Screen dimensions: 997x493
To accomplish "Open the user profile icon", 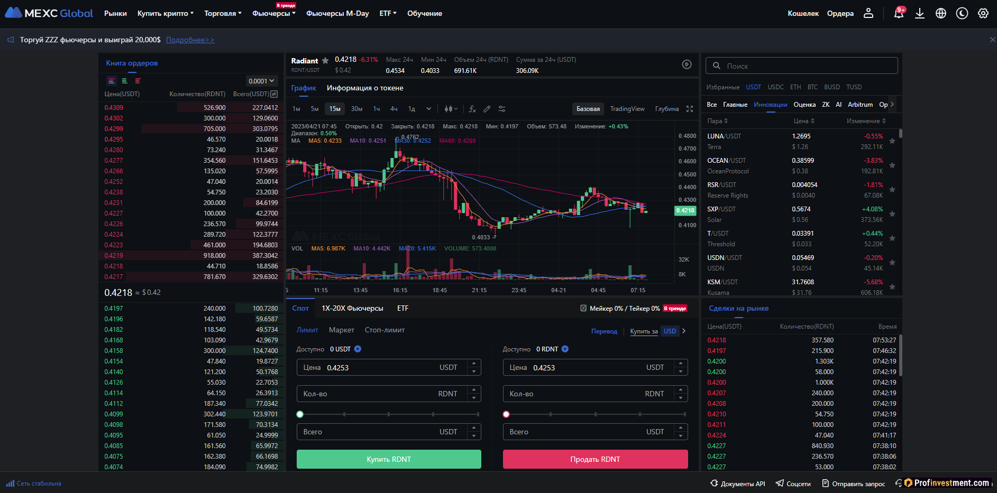I will [868, 13].
